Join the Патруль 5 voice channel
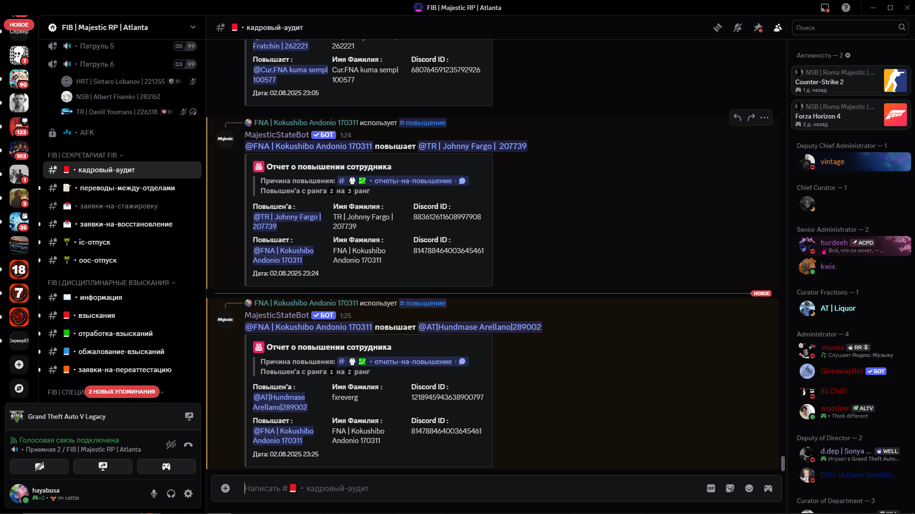Viewport: 915px width, 514px height. coord(122,46)
